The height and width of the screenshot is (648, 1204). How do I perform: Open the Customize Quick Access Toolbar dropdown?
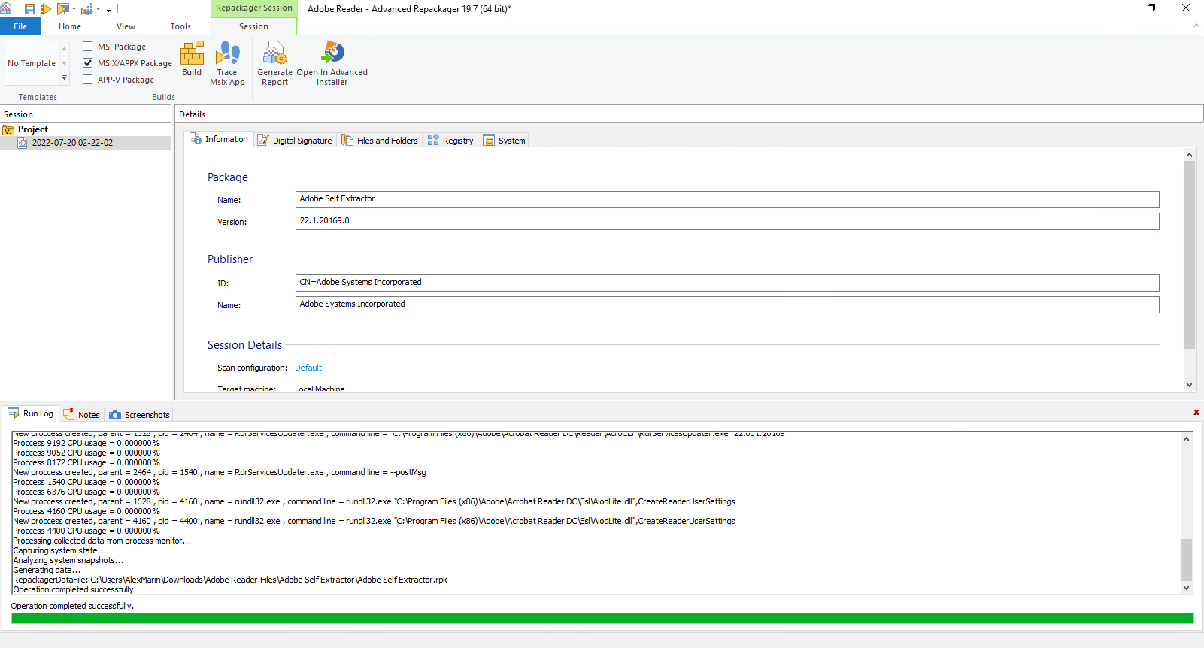click(108, 9)
